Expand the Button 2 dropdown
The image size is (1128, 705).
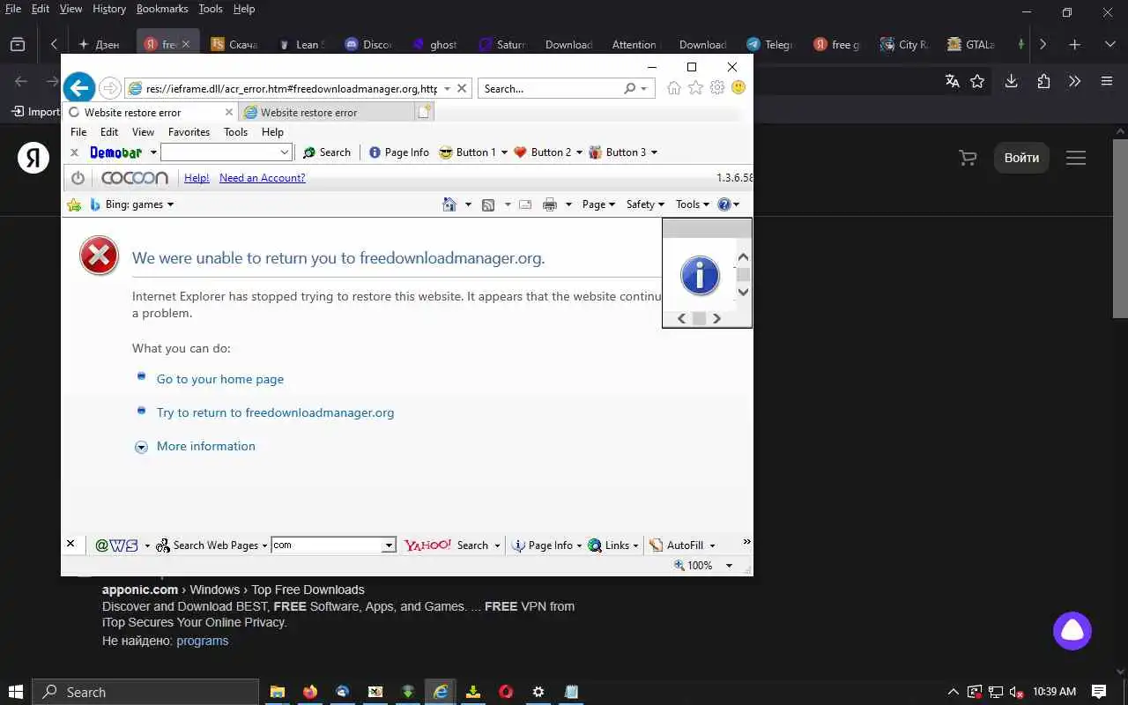tap(579, 152)
